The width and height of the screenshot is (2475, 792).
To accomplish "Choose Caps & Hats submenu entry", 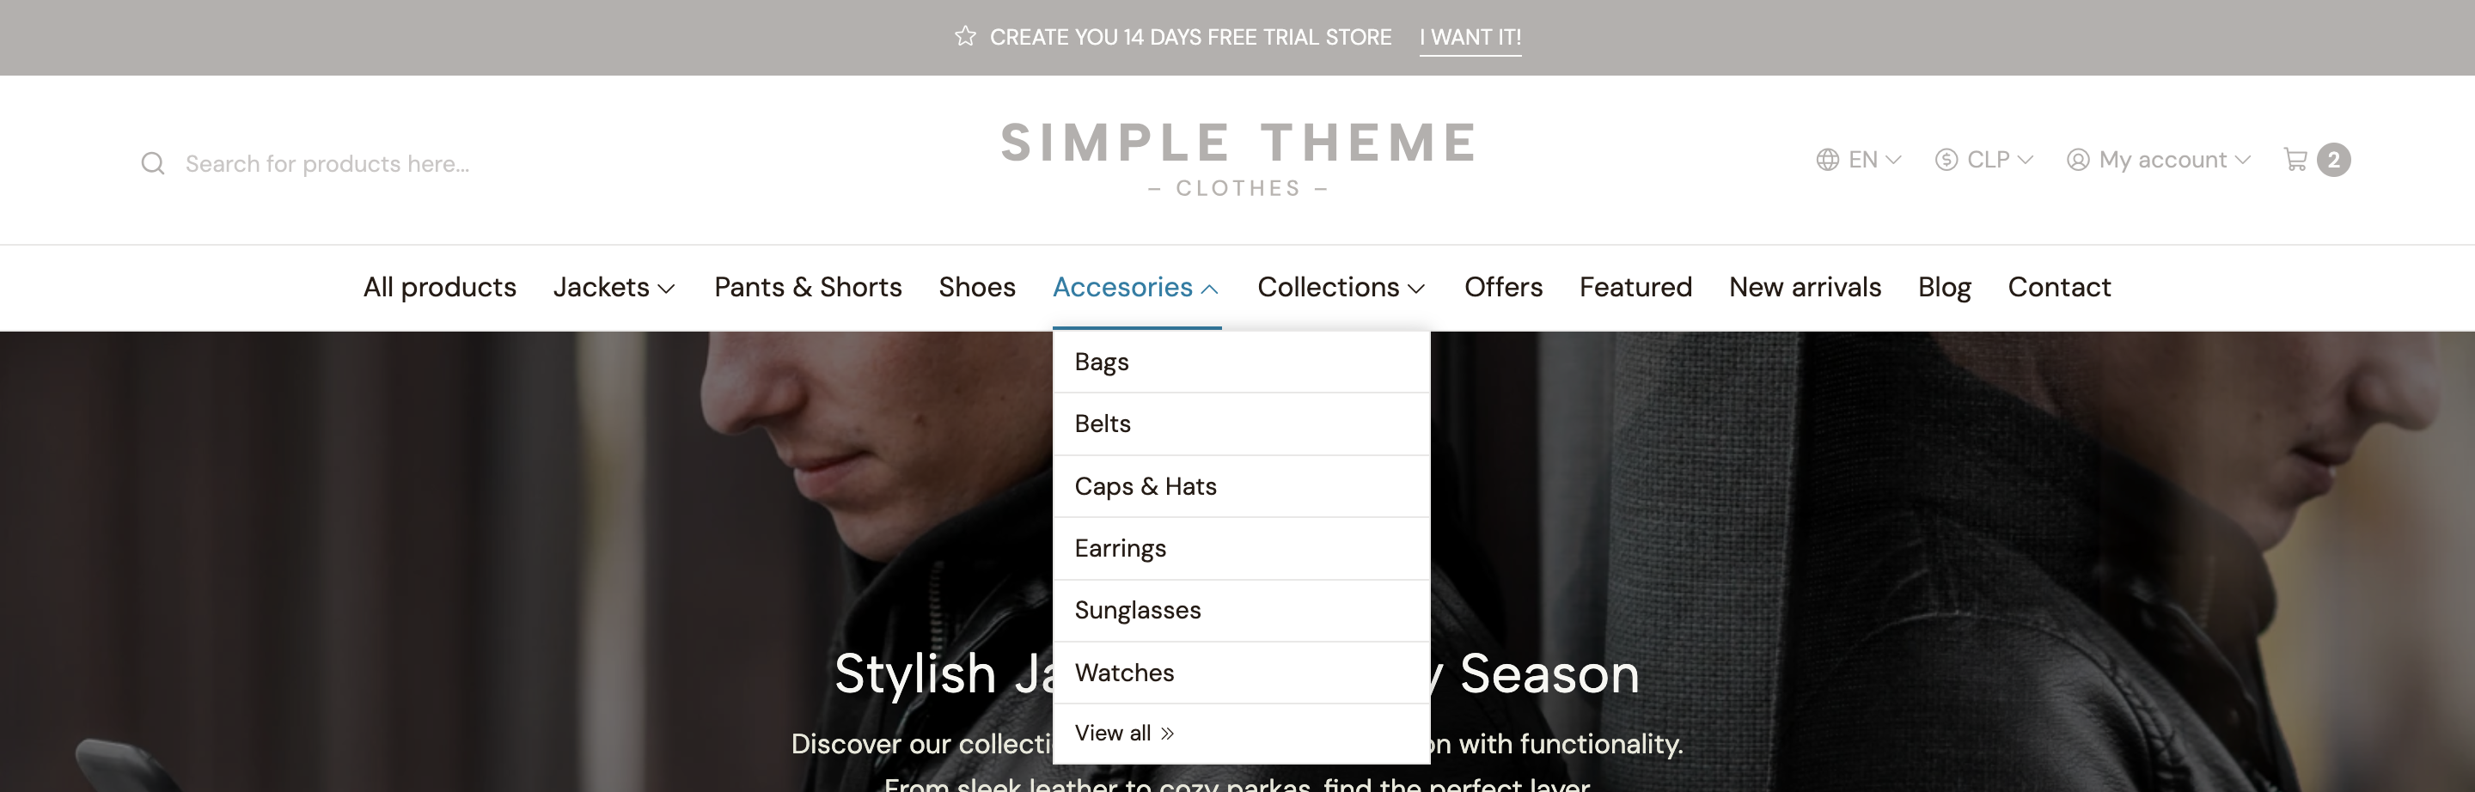I will (1146, 487).
